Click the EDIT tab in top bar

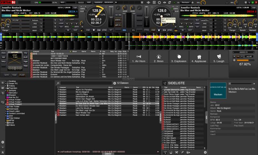89,3
